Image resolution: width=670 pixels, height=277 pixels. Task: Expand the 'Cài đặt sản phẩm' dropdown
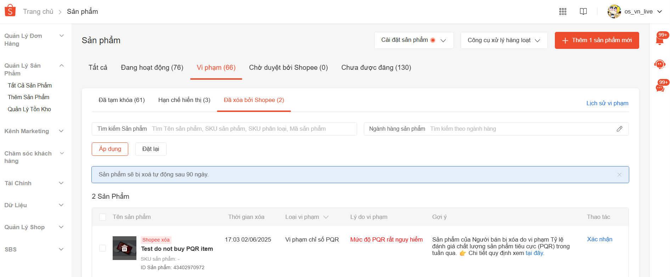tap(413, 40)
